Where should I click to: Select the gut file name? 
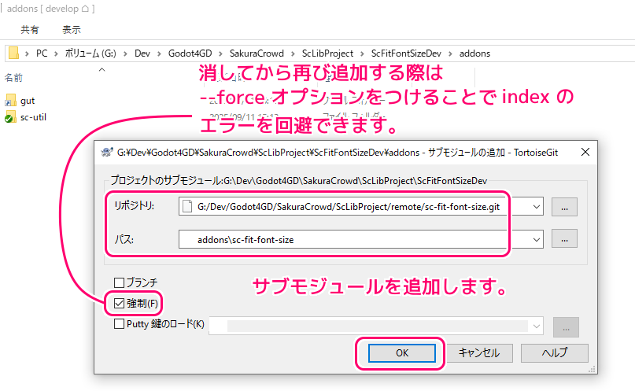click(x=28, y=101)
